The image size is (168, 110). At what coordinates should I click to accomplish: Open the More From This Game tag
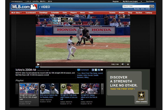coord(89,73)
